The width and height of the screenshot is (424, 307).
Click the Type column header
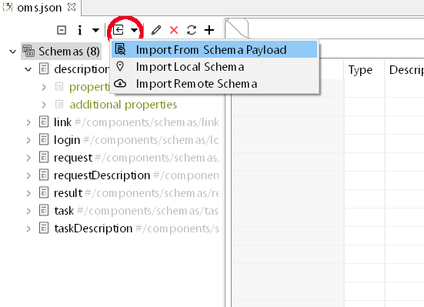coord(360,70)
